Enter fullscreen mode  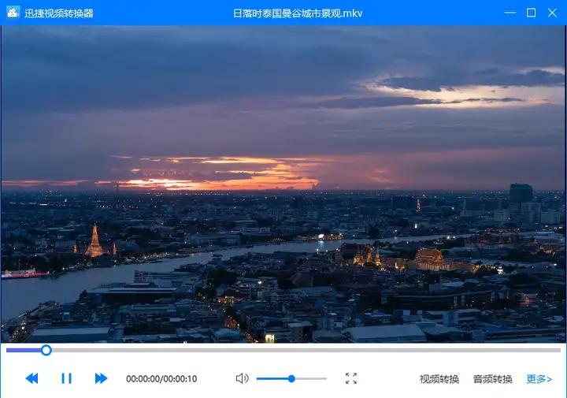click(351, 378)
